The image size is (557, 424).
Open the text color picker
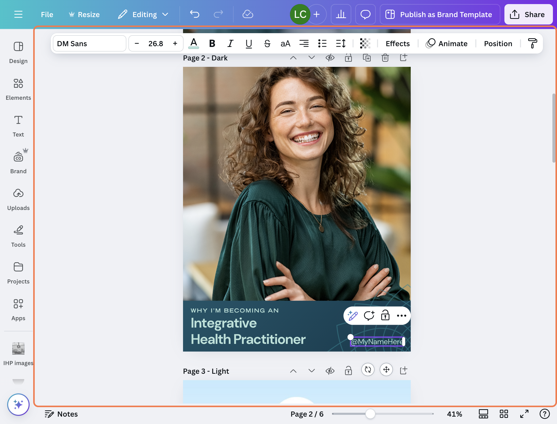(x=194, y=44)
